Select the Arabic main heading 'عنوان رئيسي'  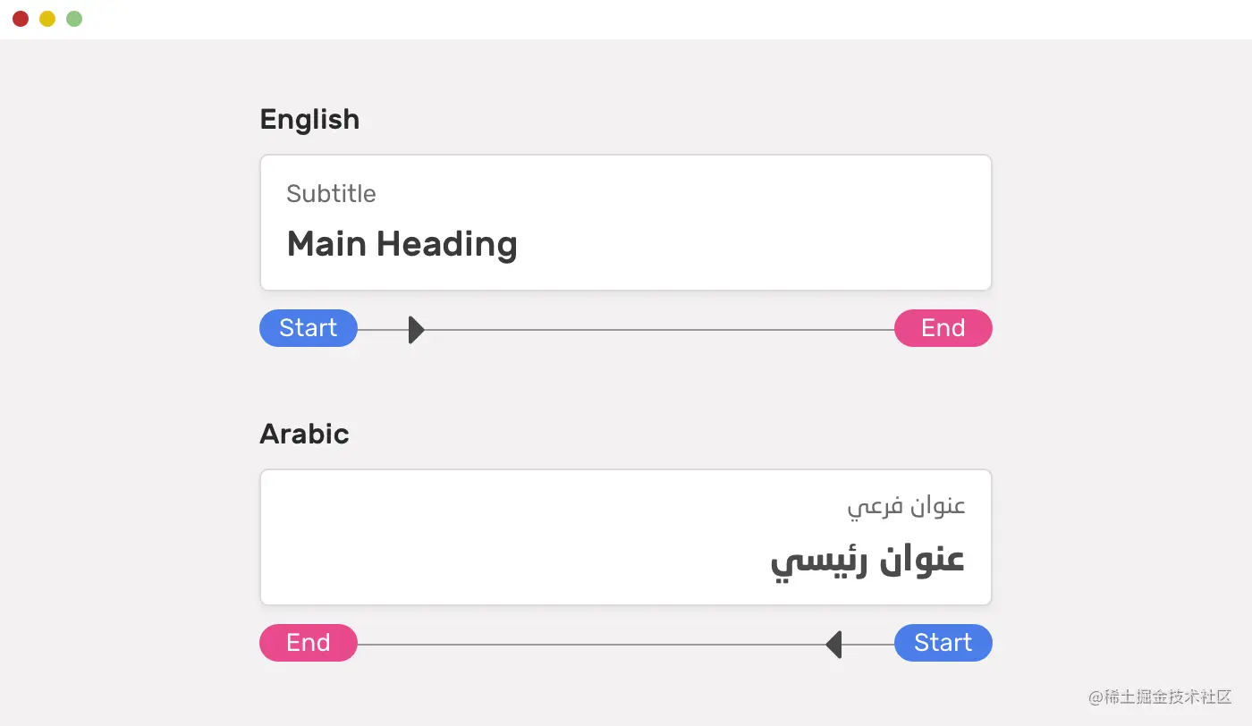[x=867, y=559]
